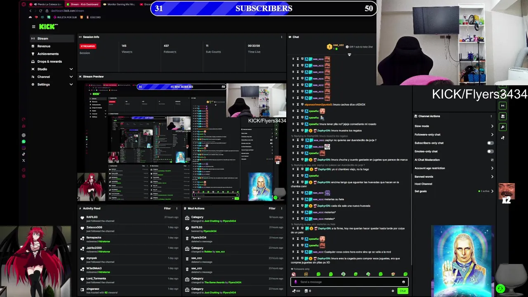Click the 145 Viewers stat
The image size is (528, 297).
pos(127,49)
